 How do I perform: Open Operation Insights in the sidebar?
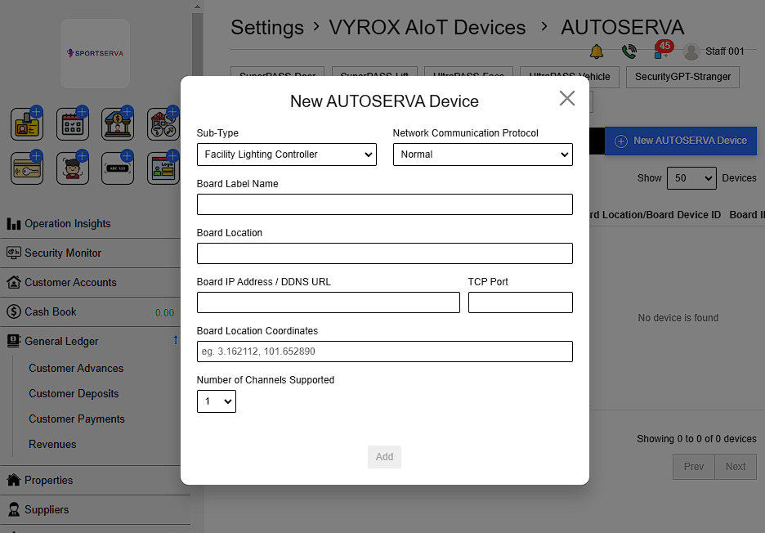67,224
